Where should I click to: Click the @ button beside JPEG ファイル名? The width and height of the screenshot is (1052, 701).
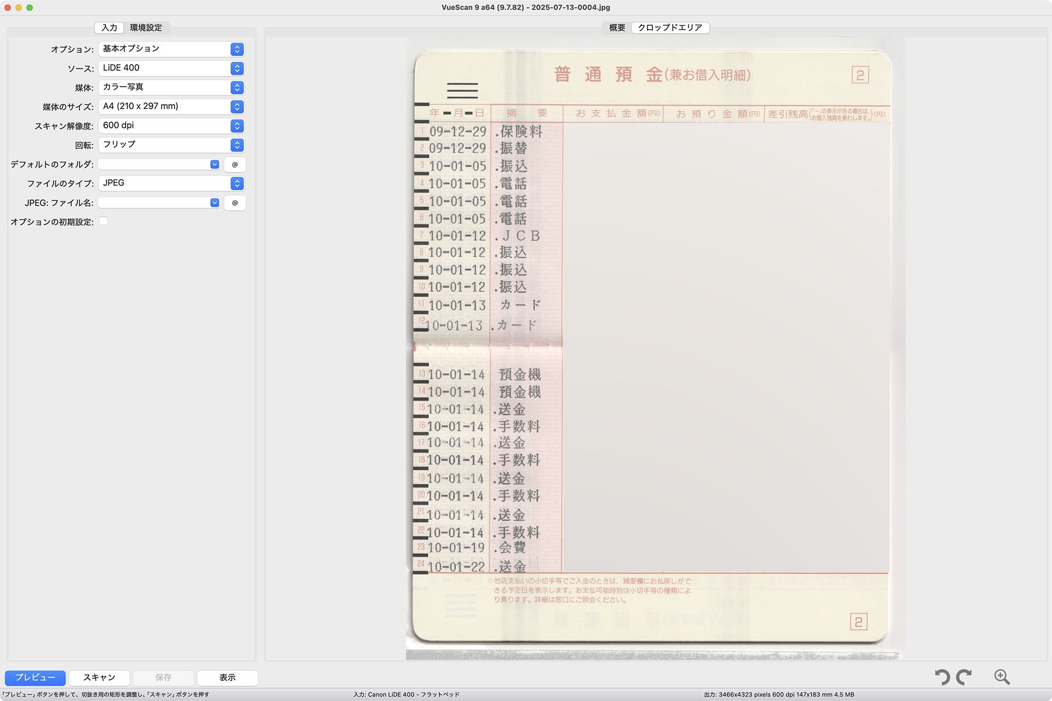click(235, 203)
